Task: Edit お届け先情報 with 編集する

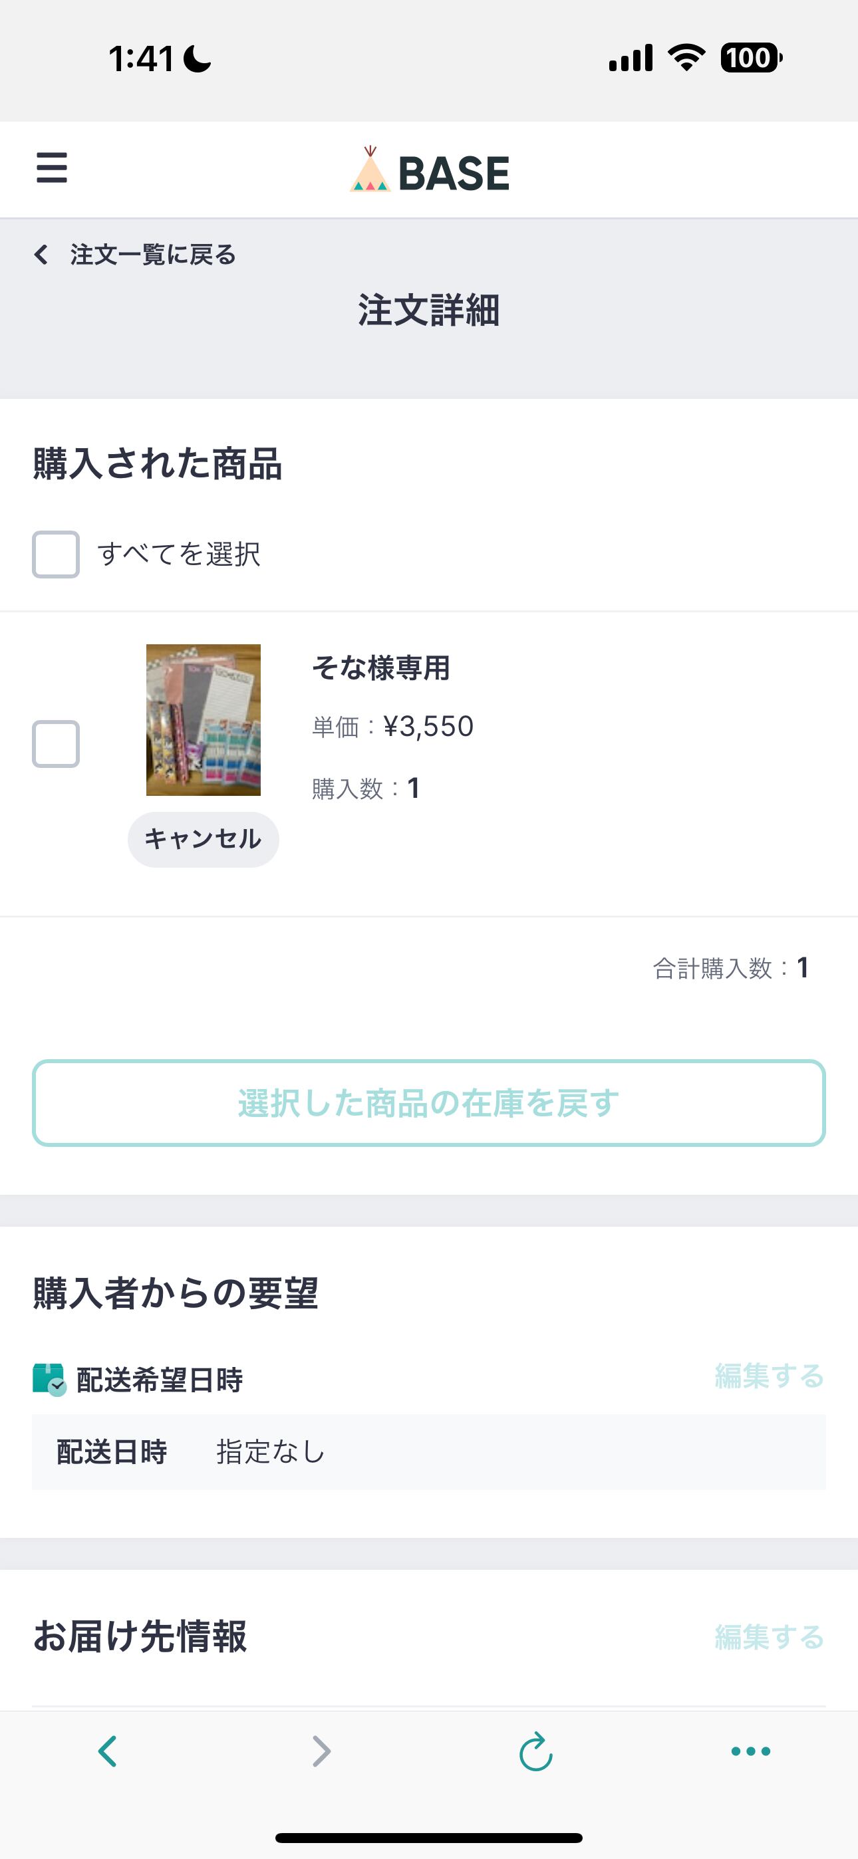Action: [769, 1638]
